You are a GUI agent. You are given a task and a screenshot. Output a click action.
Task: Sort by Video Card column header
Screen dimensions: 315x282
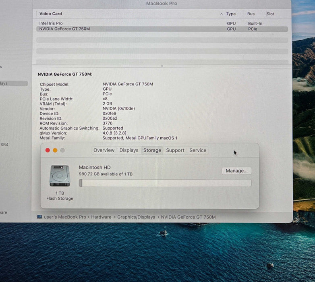coord(51,14)
